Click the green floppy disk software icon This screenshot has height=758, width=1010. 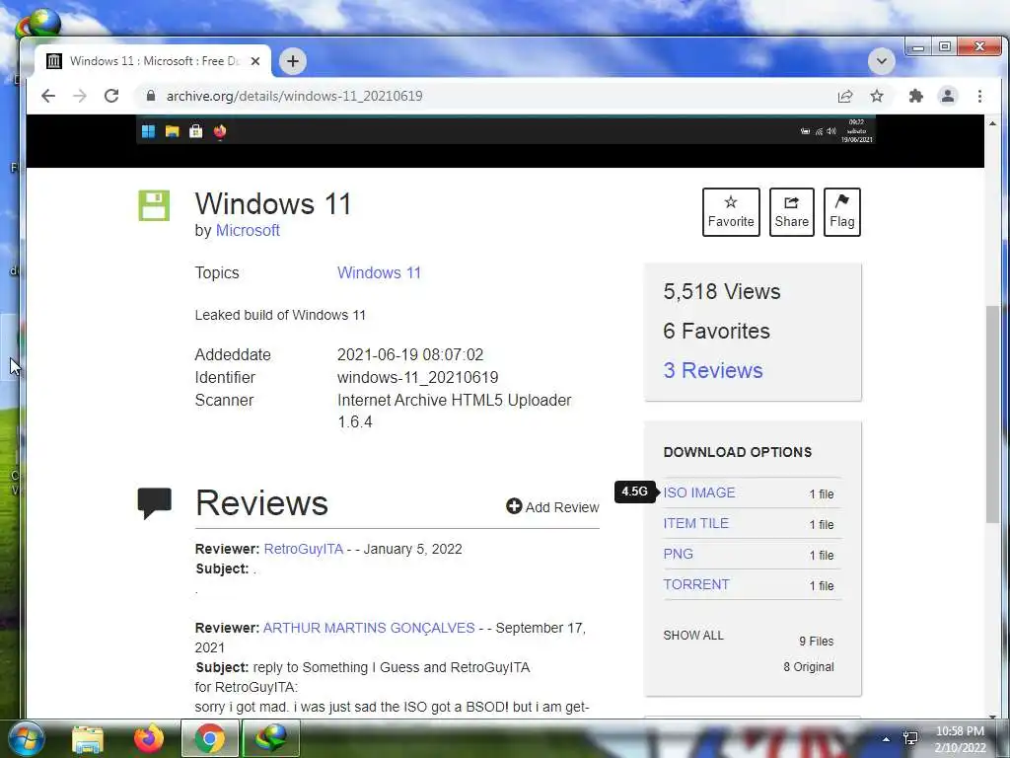click(x=154, y=205)
